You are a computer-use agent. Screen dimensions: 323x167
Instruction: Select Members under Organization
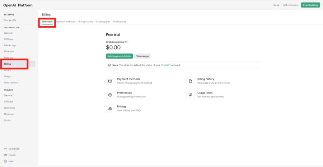(x=9, y=51)
